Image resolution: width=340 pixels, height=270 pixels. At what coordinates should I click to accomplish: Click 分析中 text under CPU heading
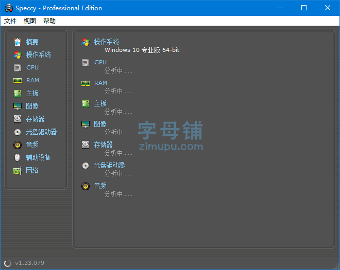(118, 70)
